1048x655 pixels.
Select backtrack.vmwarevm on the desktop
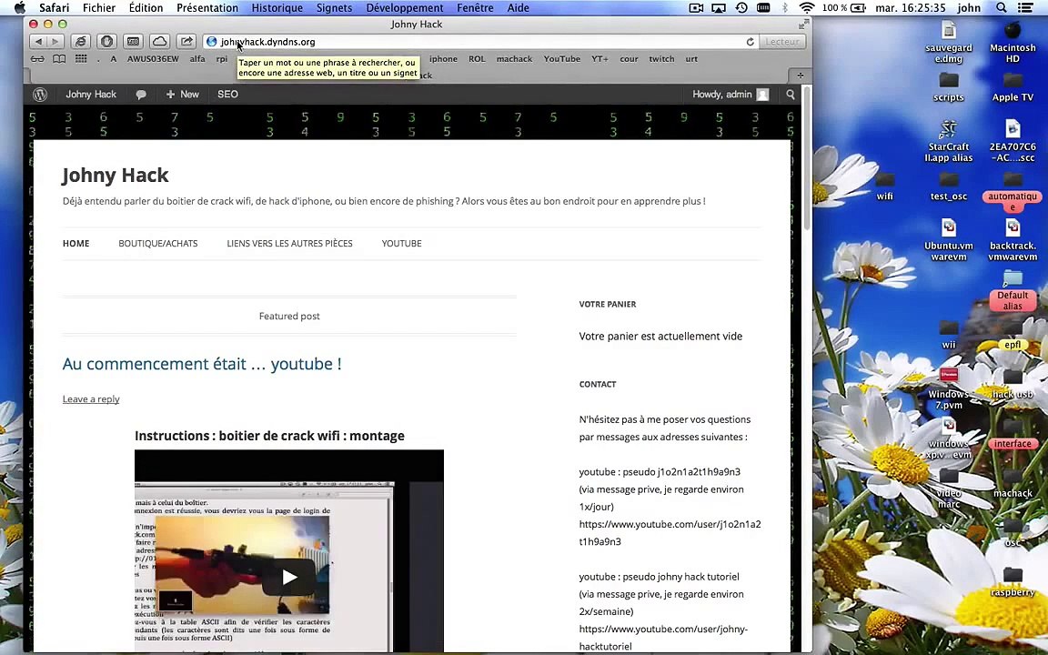[1013, 239]
